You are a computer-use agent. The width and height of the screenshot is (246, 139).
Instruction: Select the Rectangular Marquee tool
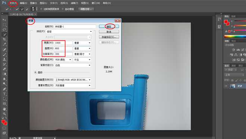click(4, 25)
